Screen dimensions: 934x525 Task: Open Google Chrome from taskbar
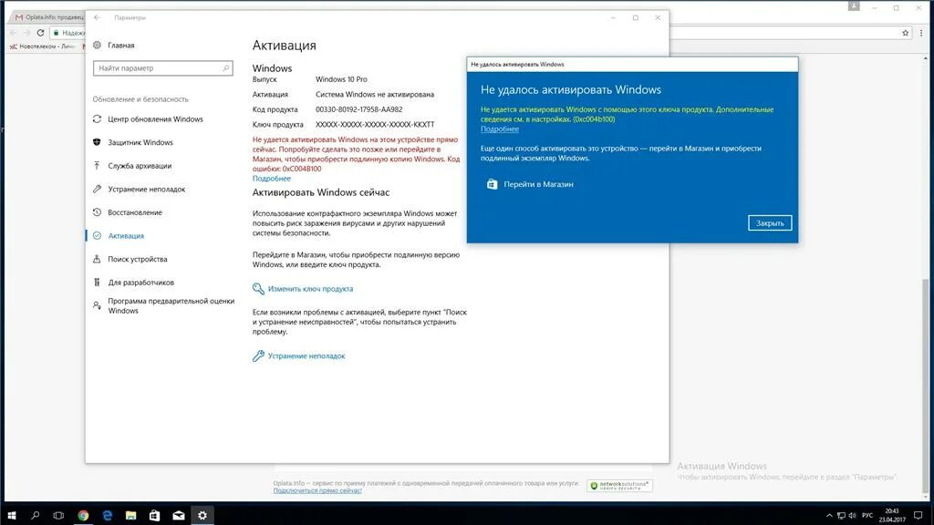(x=83, y=516)
